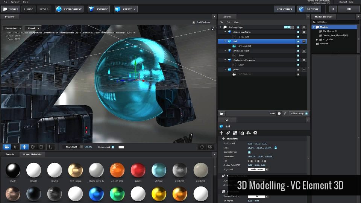Open the Window menu
The width and height of the screenshot is (361, 203).
coord(15,2)
